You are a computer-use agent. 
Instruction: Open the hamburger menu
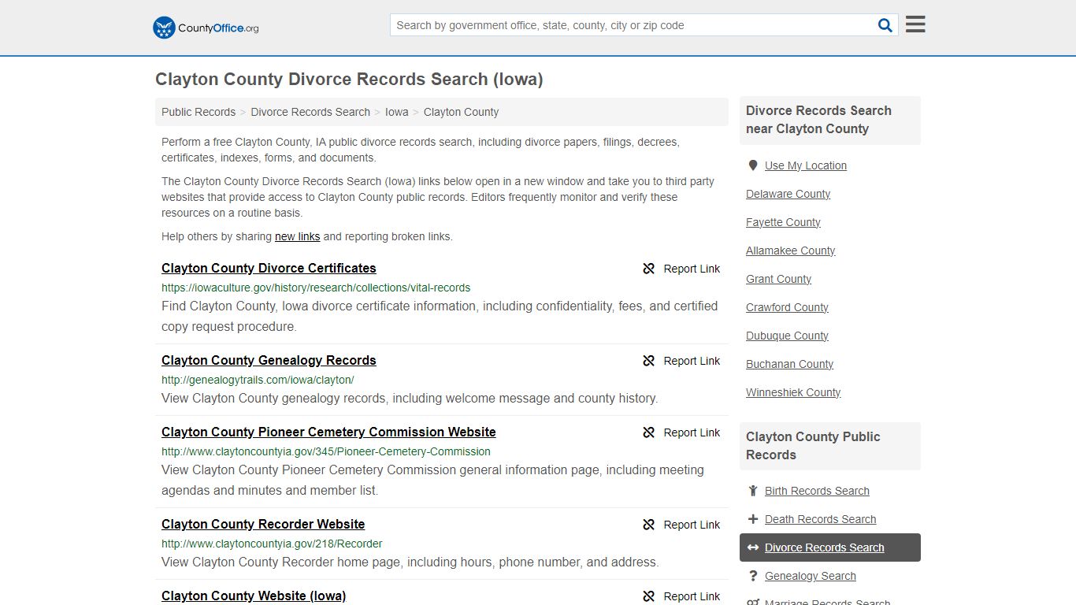point(915,24)
